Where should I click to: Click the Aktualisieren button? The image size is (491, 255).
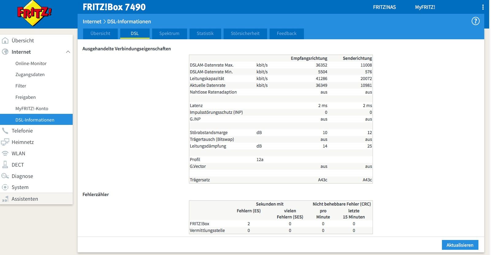460,245
